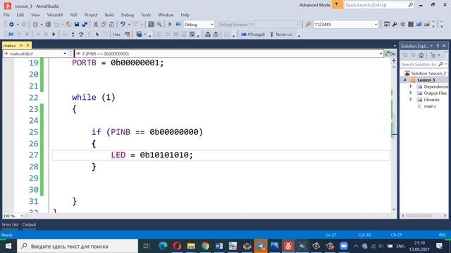Switch to the Error List tab
This screenshot has height=253, width=451.
pyautogui.click(x=10, y=225)
